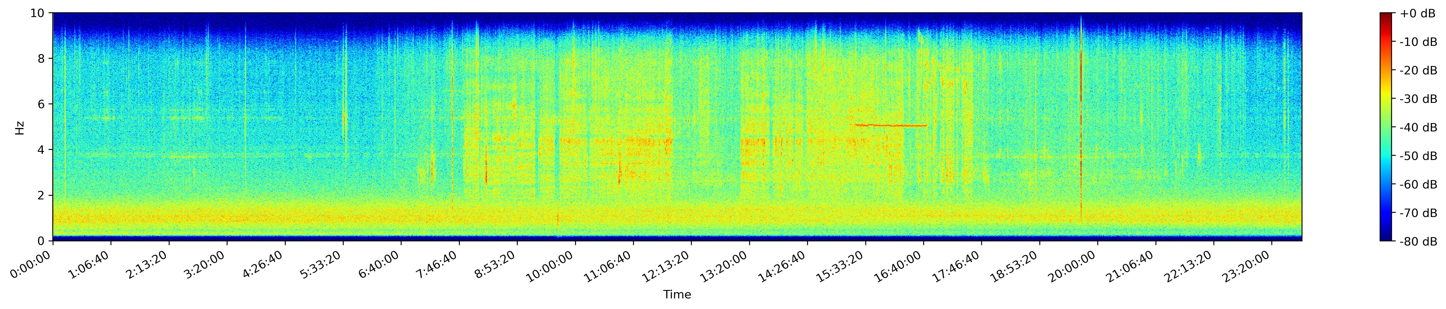
Task: Click the Time x-axis title
Action: pyautogui.click(x=677, y=295)
